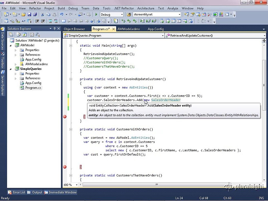Decrease line indent icon
The image size is (268, 201).
pyautogui.click(x=37, y=21)
